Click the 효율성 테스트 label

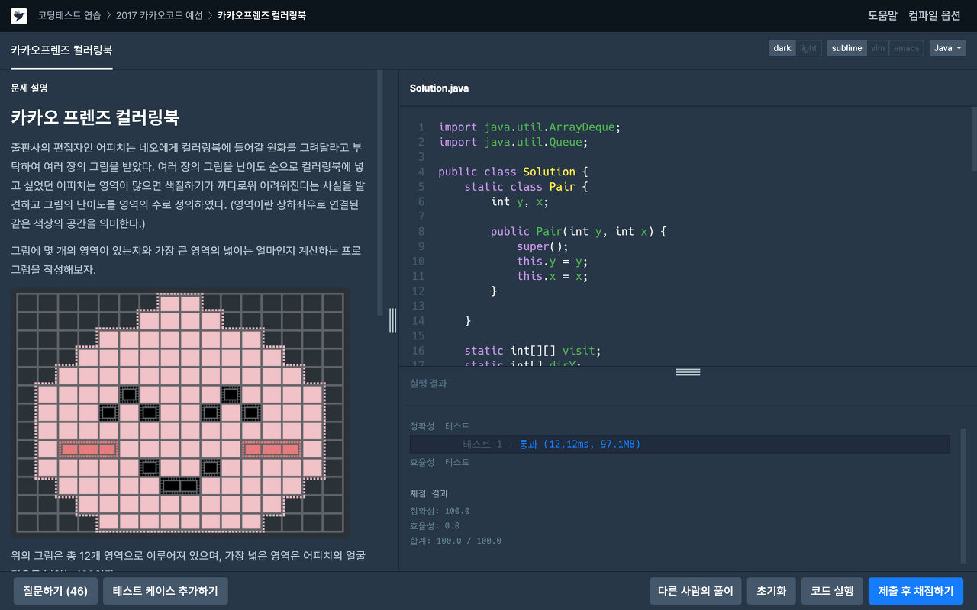440,462
